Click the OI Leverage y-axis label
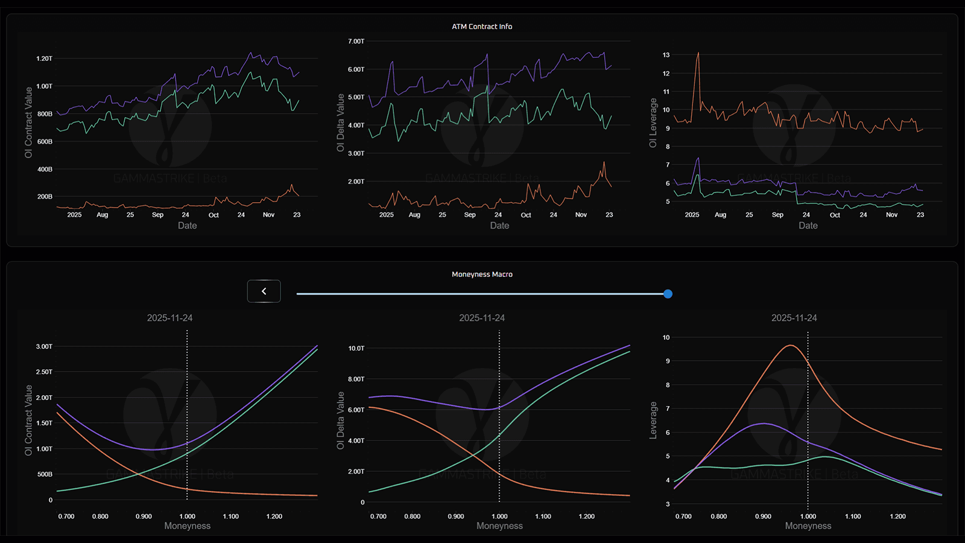 653,122
